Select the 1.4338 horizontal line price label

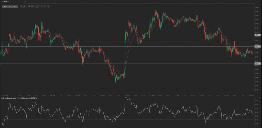(257, 64)
